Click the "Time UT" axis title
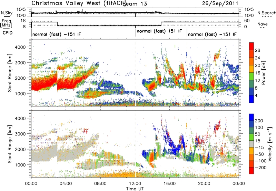This screenshot has width=276, height=191. tap(135, 189)
